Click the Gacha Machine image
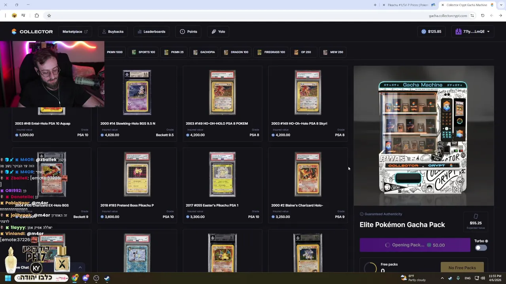 [423, 136]
